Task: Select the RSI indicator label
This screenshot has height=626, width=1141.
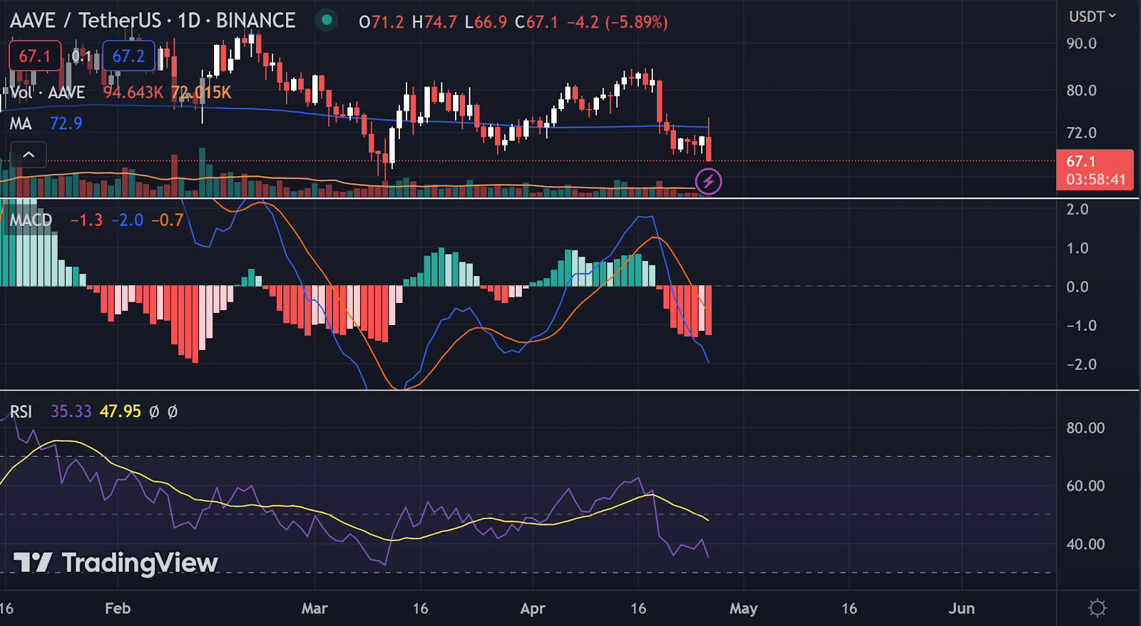Action: pyautogui.click(x=21, y=412)
